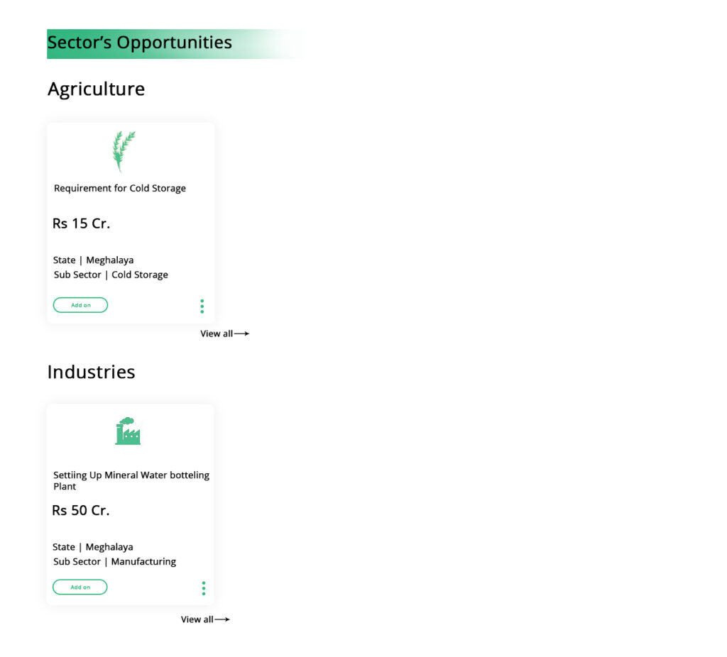Click the wheat icon on Agriculture card

pos(124,151)
